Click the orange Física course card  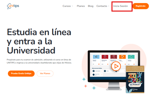pos(122,60)
